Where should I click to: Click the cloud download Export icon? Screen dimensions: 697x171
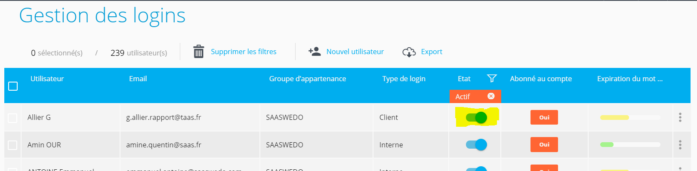pyautogui.click(x=409, y=52)
